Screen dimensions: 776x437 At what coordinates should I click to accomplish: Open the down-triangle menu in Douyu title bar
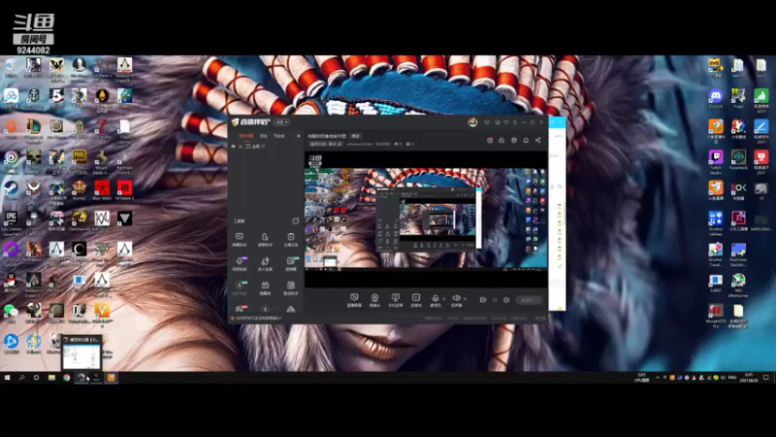505,122
